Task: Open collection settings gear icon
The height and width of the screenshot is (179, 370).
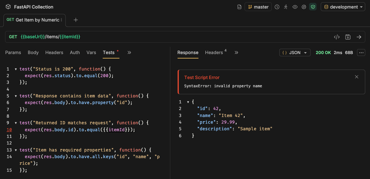Action: pyautogui.click(x=304, y=7)
